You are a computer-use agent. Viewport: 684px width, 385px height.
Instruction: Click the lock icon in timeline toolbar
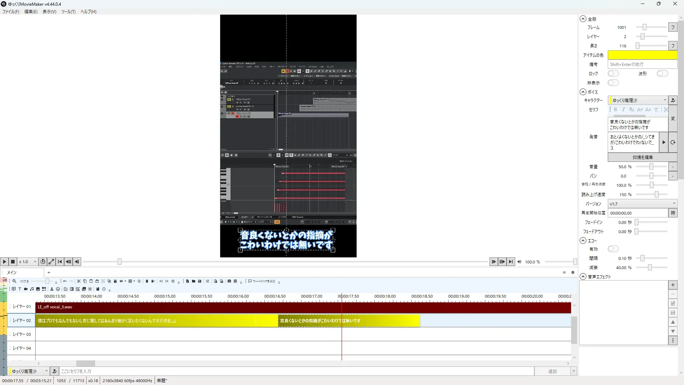coord(115,281)
